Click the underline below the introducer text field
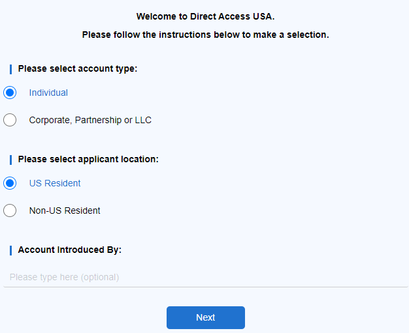The width and height of the screenshot is (409, 333). click(205, 287)
